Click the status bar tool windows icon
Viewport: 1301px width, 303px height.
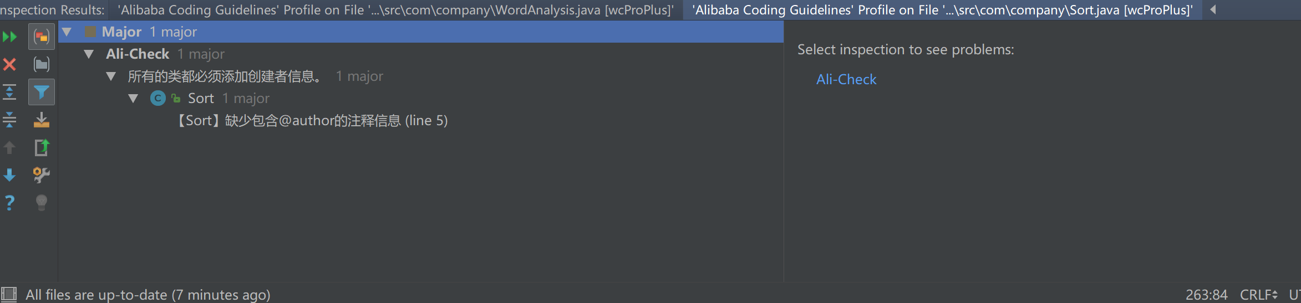click(x=9, y=294)
